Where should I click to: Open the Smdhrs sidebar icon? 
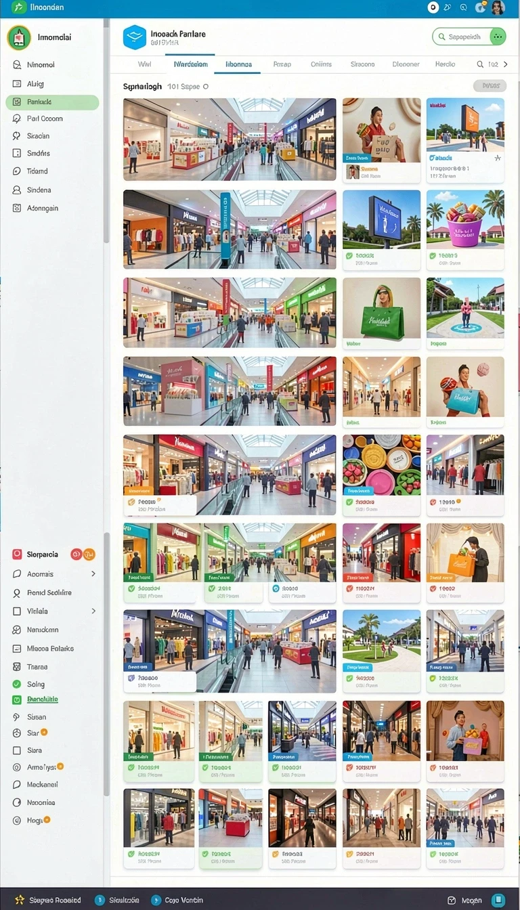click(17, 154)
